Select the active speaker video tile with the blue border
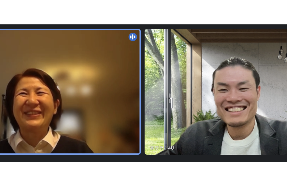This screenshot has width=287, height=191. pyautogui.click(x=70, y=92)
